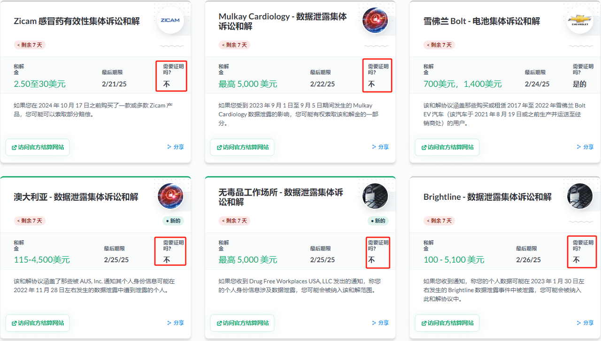Viewport: 601px width, 341px height.
Task: Click the Brightline card padlock image
Action: (580, 196)
